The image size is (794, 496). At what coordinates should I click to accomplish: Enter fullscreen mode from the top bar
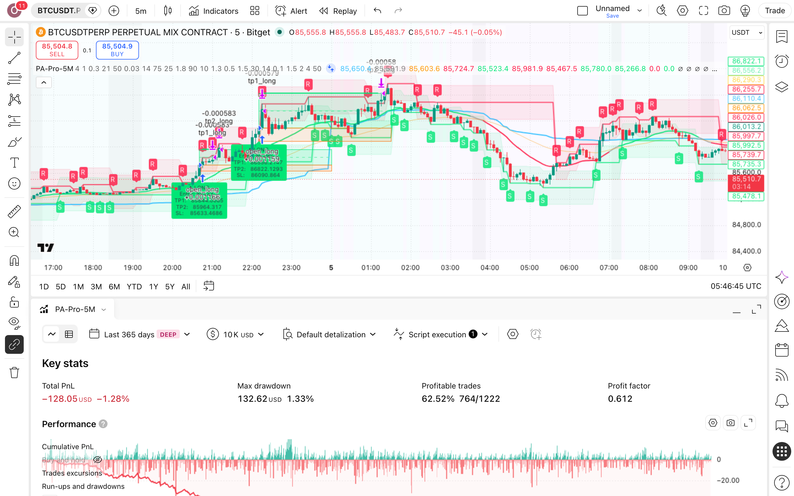coord(704,11)
